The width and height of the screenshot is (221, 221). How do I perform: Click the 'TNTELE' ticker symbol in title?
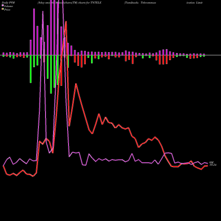(x=96, y=3)
